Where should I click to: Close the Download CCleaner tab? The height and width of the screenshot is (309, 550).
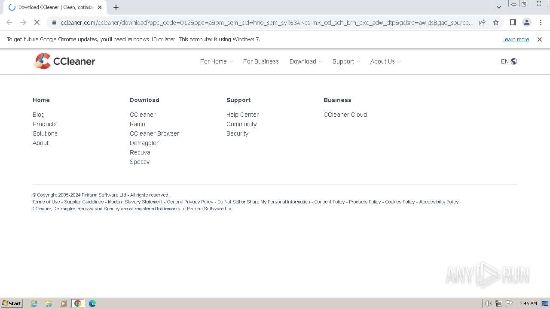100,7
